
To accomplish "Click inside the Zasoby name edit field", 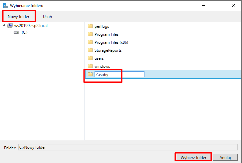I will click(x=119, y=74).
